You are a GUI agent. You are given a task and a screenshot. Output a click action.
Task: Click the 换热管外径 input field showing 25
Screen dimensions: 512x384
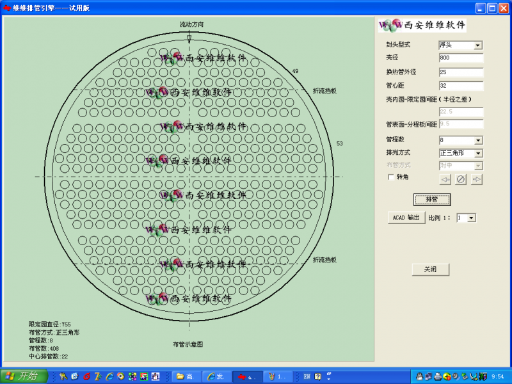point(461,72)
